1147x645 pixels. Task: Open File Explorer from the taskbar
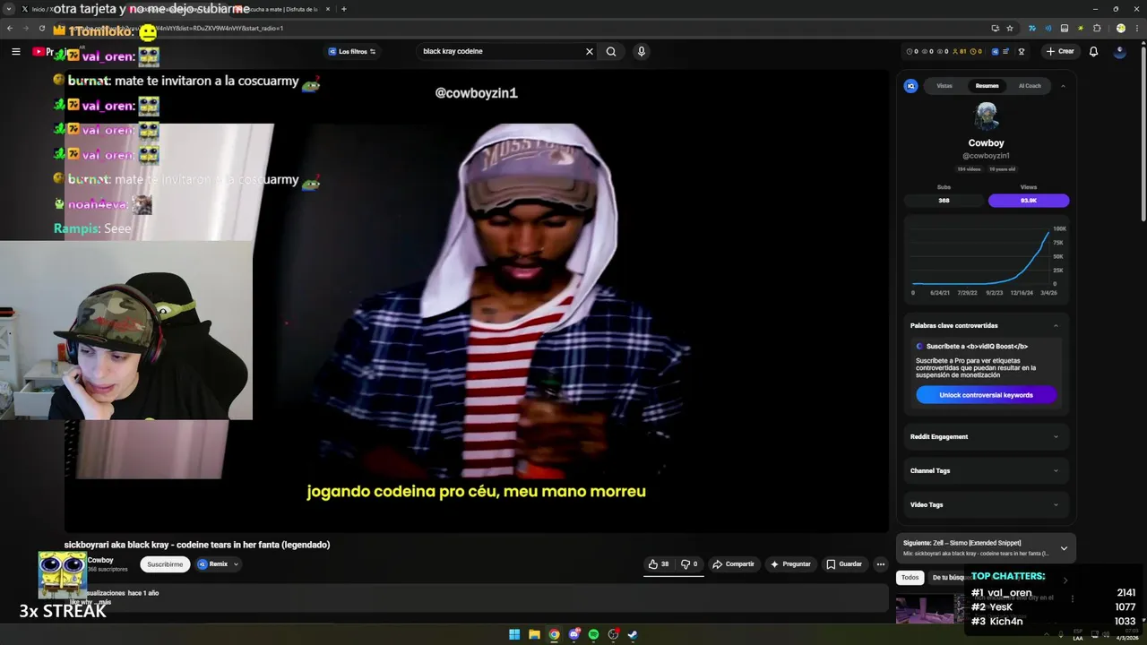pos(534,634)
